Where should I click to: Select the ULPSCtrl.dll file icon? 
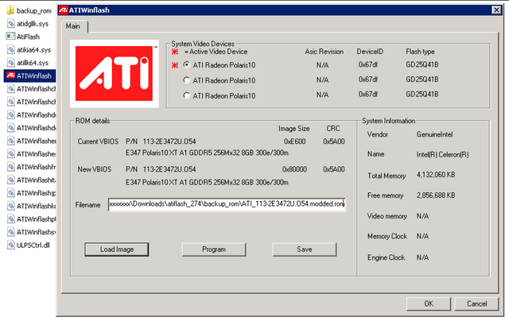pyautogui.click(x=11, y=245)
